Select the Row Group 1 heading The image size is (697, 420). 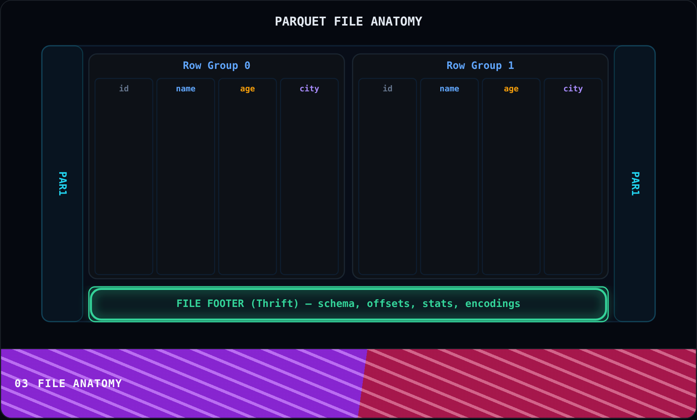[480, 65]
